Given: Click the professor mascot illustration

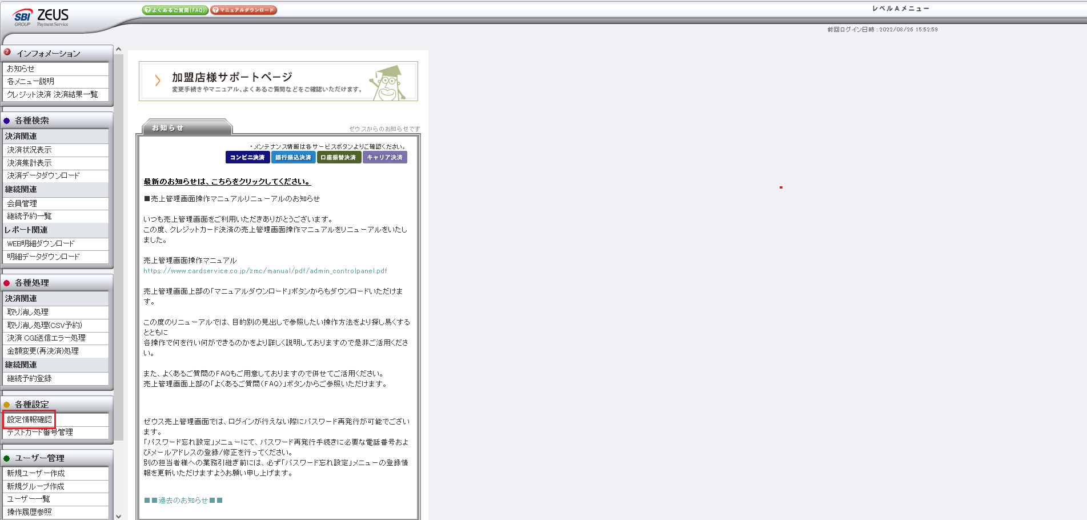Looking at the screenshot, I should tap(388, 83).
